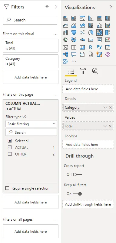The image size is (116, 243).
Task: Add a Gauge visual
Action: pyautogui.click(x=82, y=40)
